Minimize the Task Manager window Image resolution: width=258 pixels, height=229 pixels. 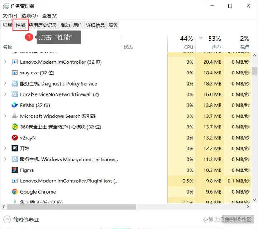pos(212,6)
